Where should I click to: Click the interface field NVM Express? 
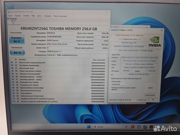[60, 40]
